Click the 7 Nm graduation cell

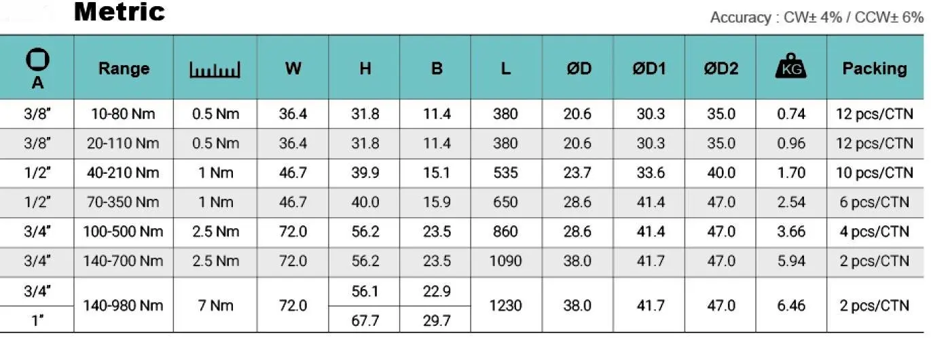pos(216,305)
